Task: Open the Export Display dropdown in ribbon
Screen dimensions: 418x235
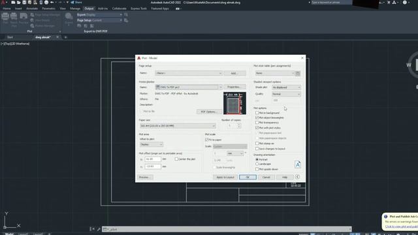Action: click(x=99, y=15)
